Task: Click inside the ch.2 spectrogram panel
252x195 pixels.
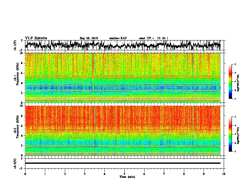Action: pyautogui.click(x=123, y=131)
